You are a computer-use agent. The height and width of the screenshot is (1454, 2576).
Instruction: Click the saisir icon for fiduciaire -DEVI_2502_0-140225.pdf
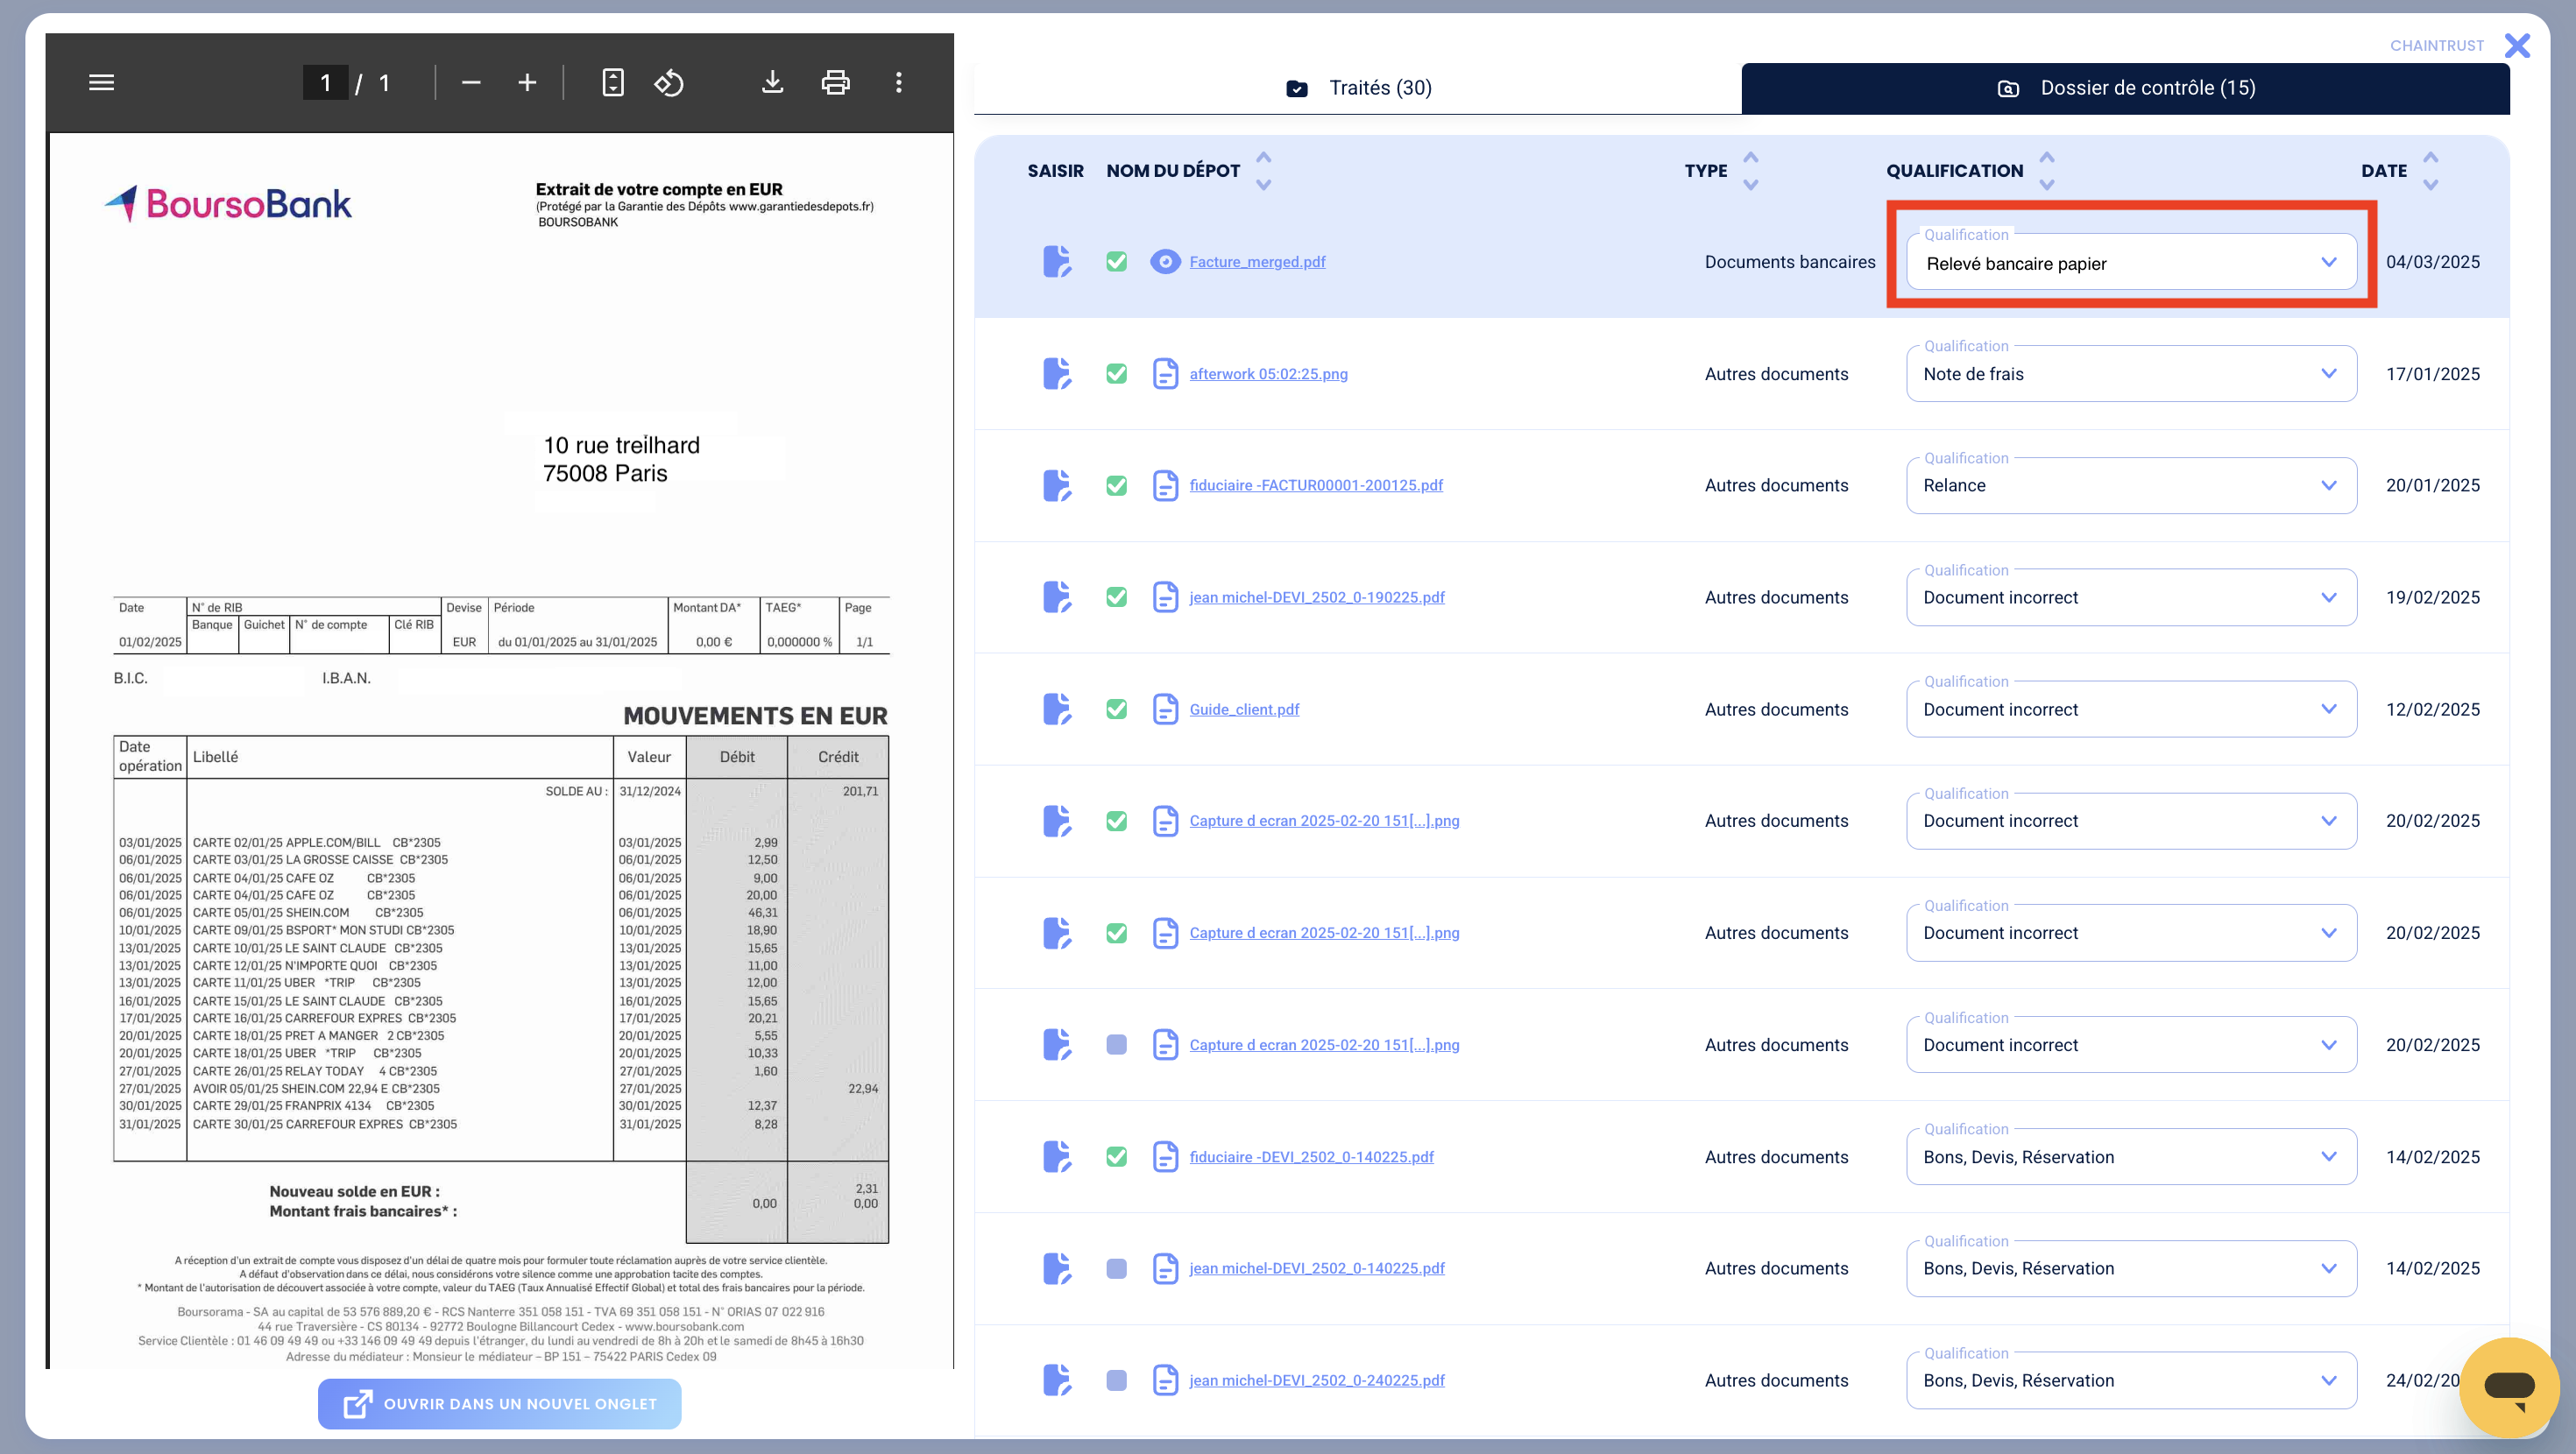(1057, 1157)
